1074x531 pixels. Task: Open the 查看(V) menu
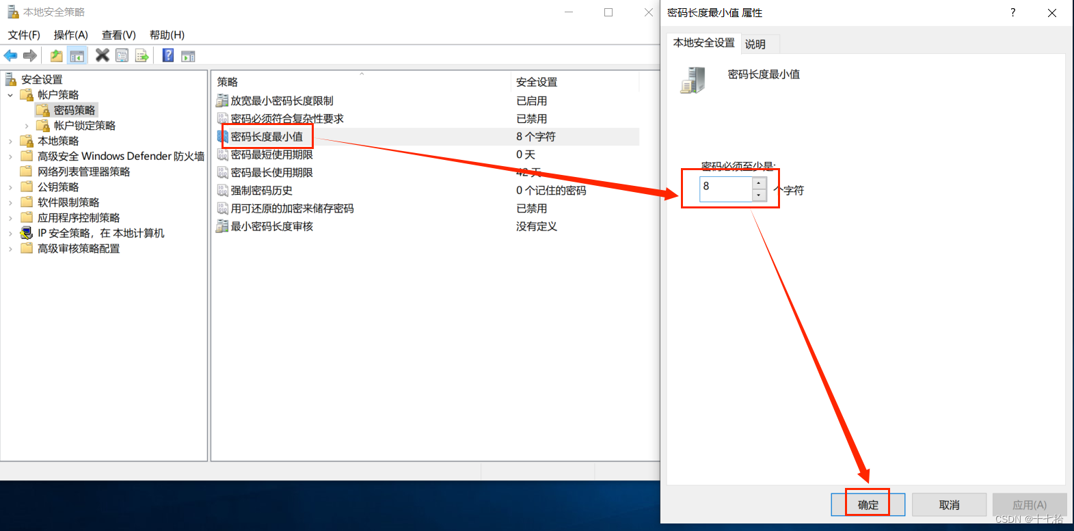click(x=119, y=35)
